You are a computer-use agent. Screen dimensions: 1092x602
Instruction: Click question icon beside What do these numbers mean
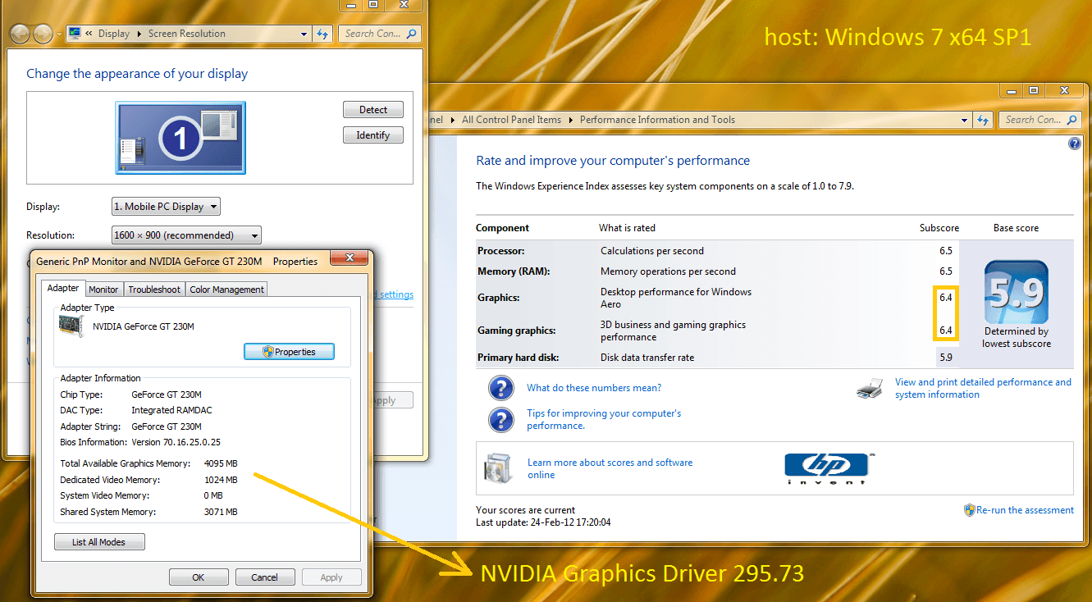pyautogui.click(x=500, y=388)
